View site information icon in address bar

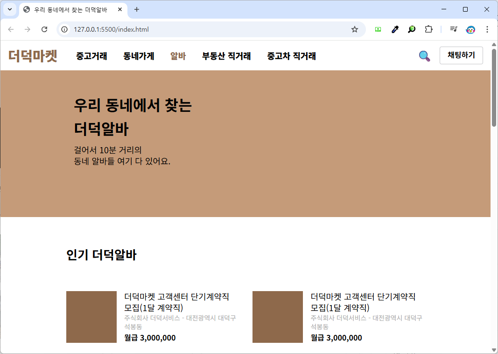point(64,29)
